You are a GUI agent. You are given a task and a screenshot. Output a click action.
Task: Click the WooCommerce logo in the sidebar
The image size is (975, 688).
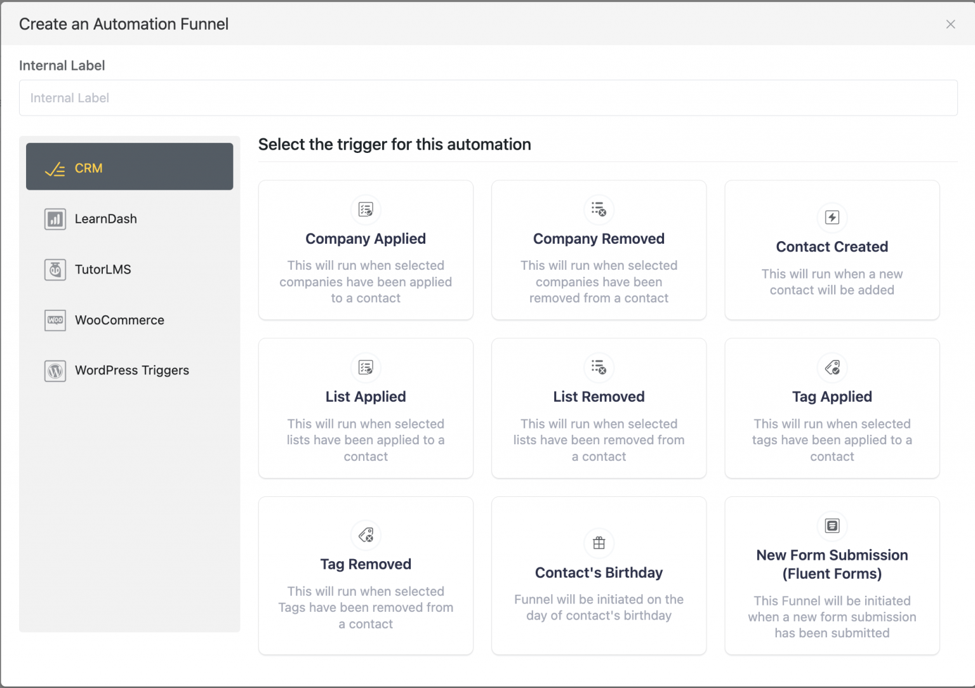pyautogui.click(x=55, y=321)
